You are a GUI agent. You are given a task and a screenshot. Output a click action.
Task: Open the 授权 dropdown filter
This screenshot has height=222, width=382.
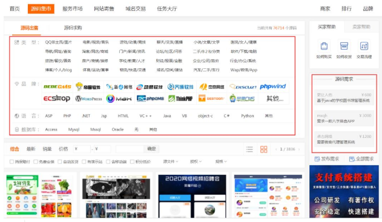(196, 162)
